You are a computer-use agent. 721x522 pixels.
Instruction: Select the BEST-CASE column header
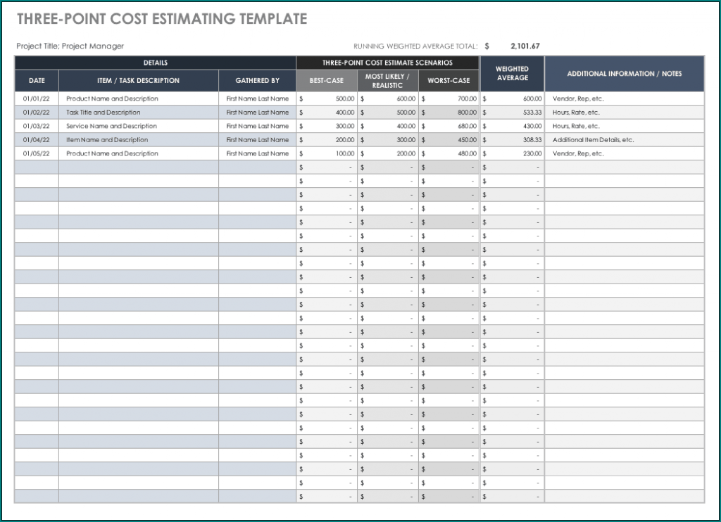[326, 80]
